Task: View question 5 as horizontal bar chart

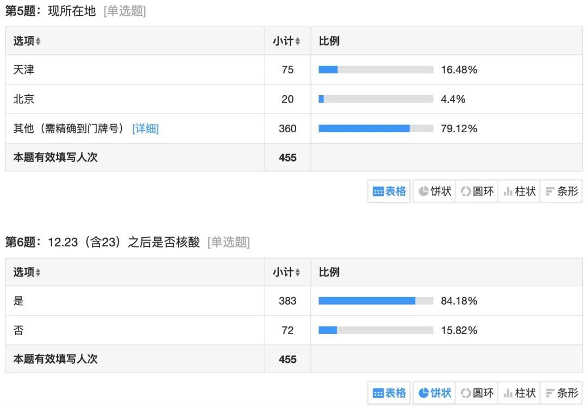Action: (x=561, y=191)
